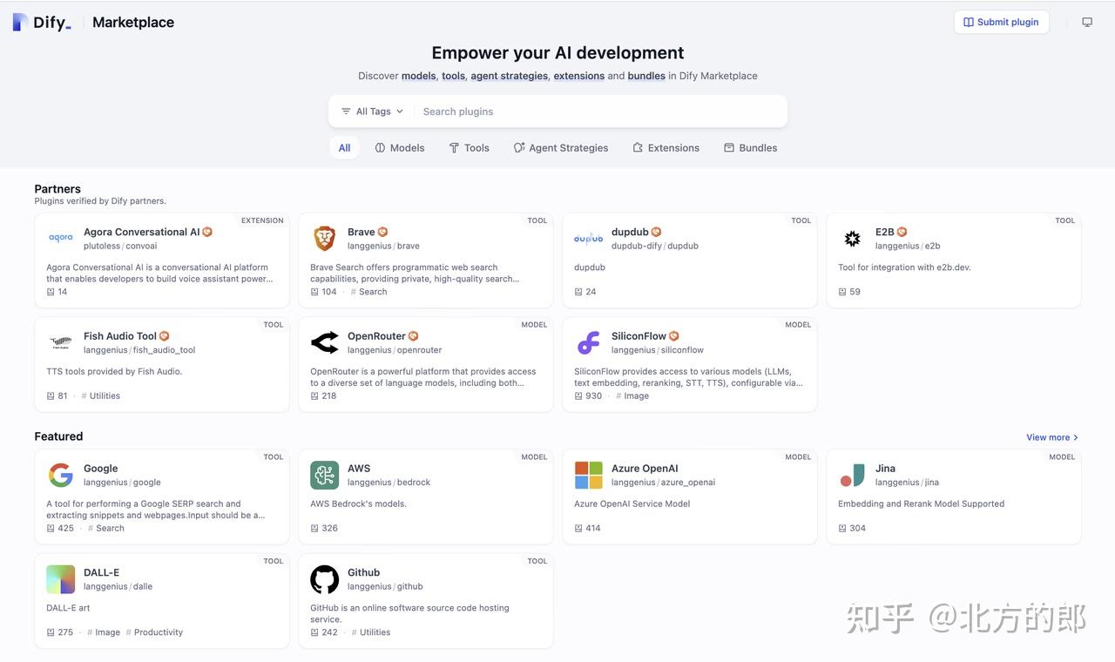Click the 'bundles' subtitle link
The width and height of the screenshot is (1115, 662).
click(x=646, y=76)
